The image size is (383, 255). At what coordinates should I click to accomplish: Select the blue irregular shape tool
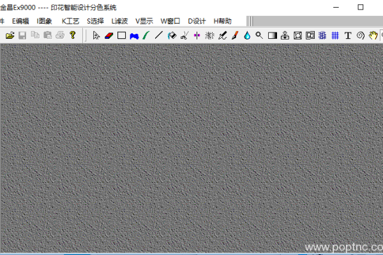tap(134, 36)
